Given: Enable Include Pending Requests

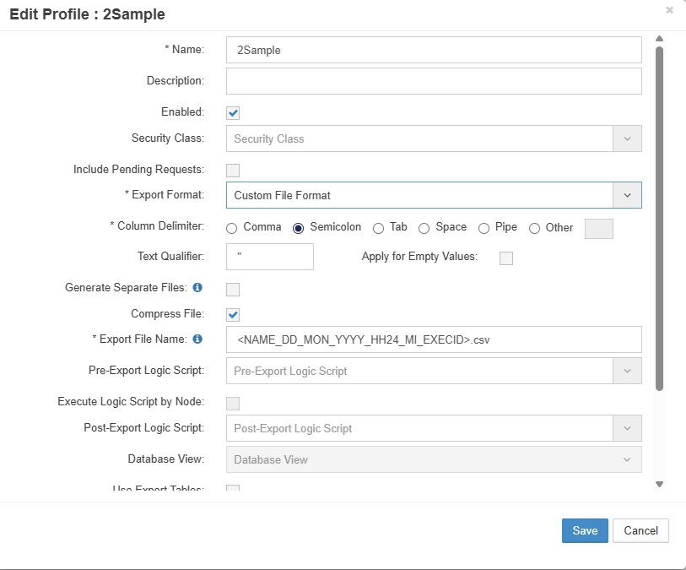Looking at the screenshot, I should pos(231,170).
